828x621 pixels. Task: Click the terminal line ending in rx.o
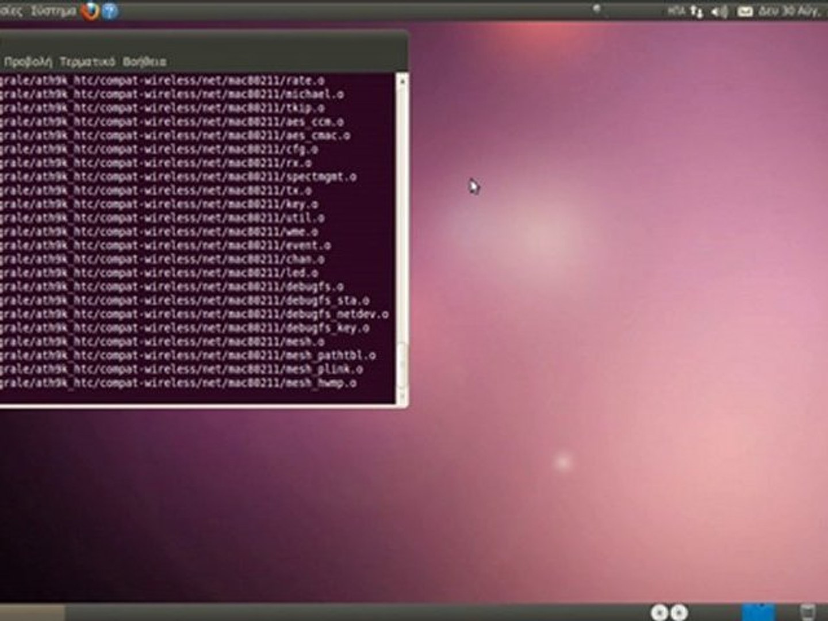tap(156, 163)
